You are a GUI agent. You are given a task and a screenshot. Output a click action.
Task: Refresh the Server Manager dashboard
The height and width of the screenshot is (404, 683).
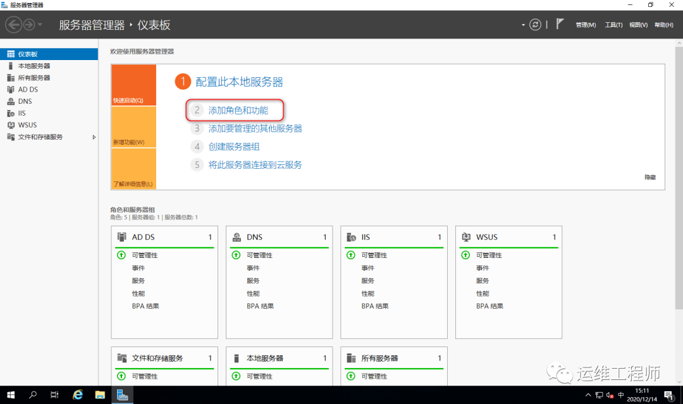535,25
